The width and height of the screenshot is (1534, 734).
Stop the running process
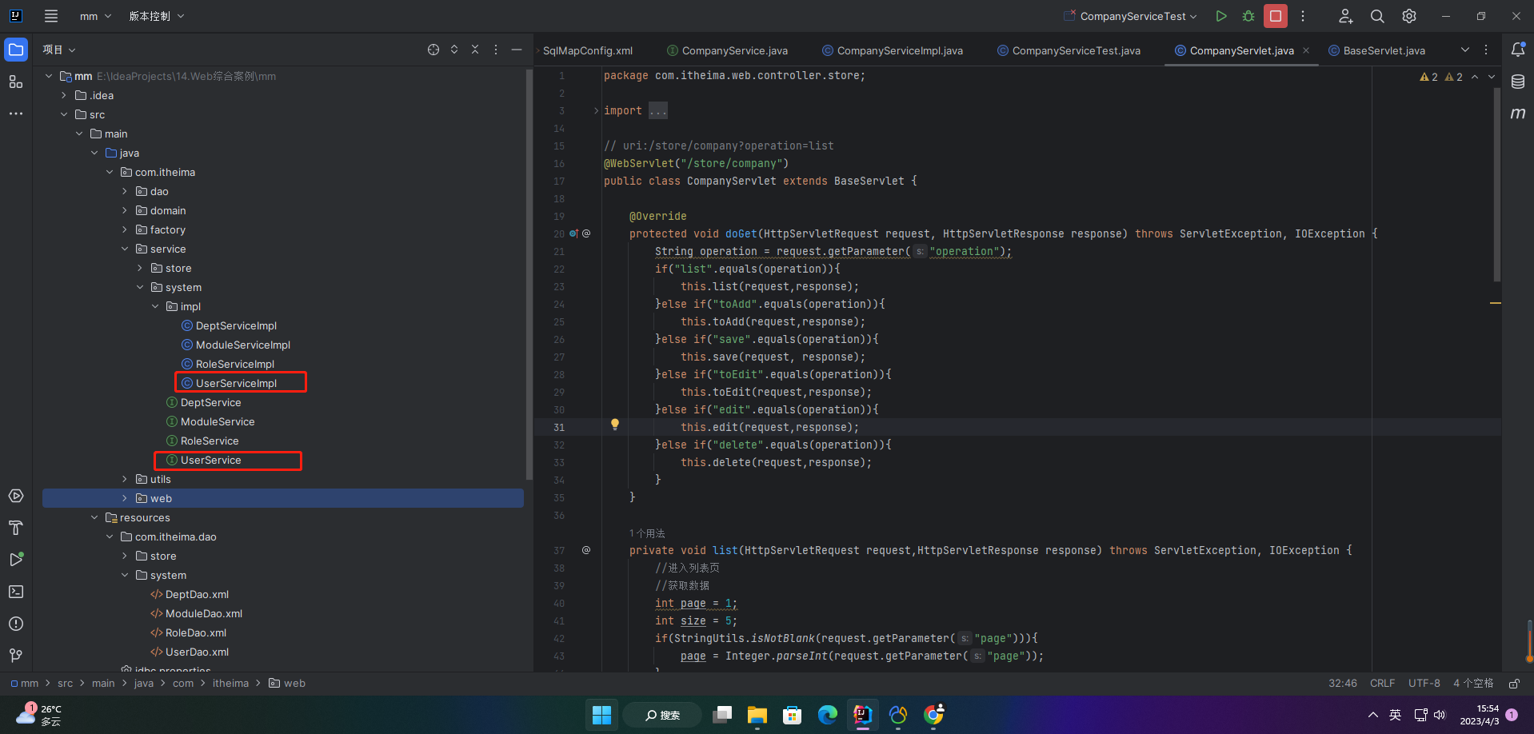pos(1276,16)
